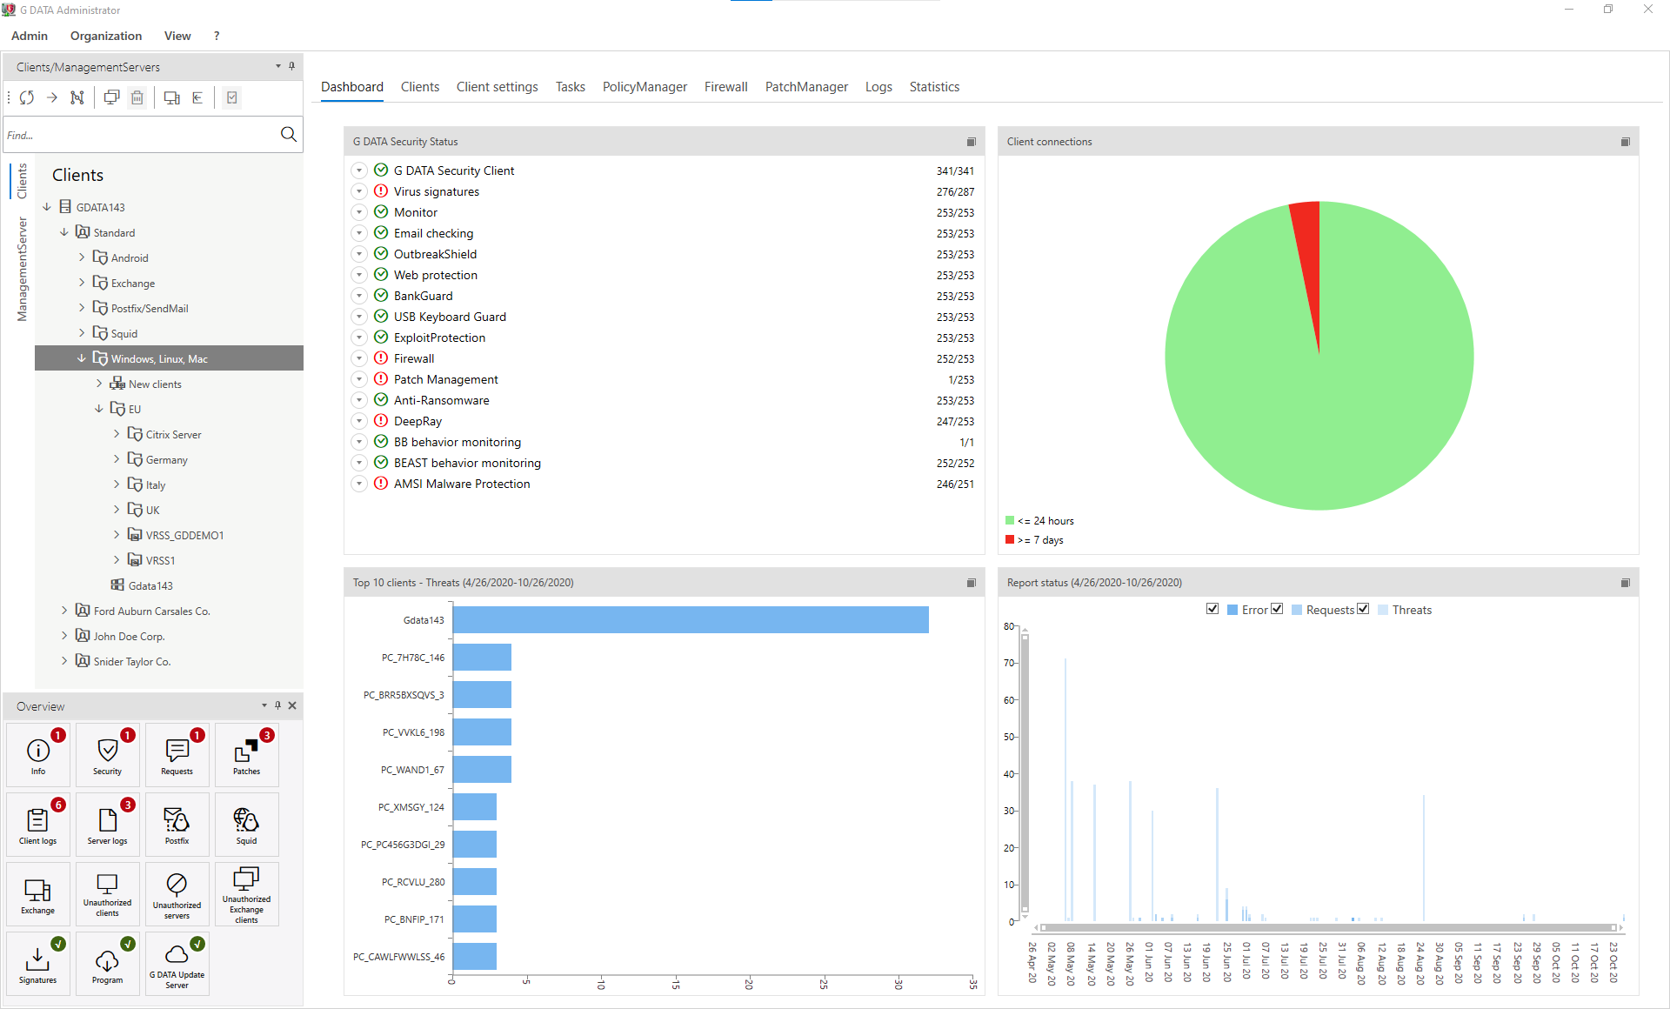Uncheck the Requests series checkbox
Image resolution: width=1670 pixels, height=1009 pixels.
tap(1277, 609)
